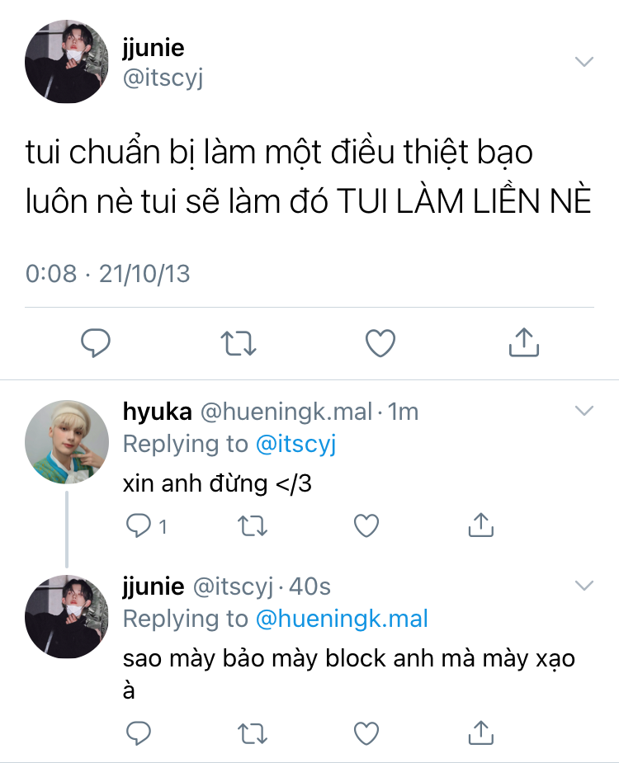Like the main tweet by jjunie
Screen dimensions: 619x763
coord(380,343)
